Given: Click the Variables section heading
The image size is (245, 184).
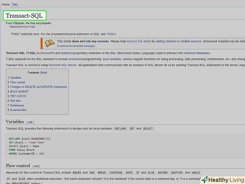Looking at the screenshot, I should 15,122.
